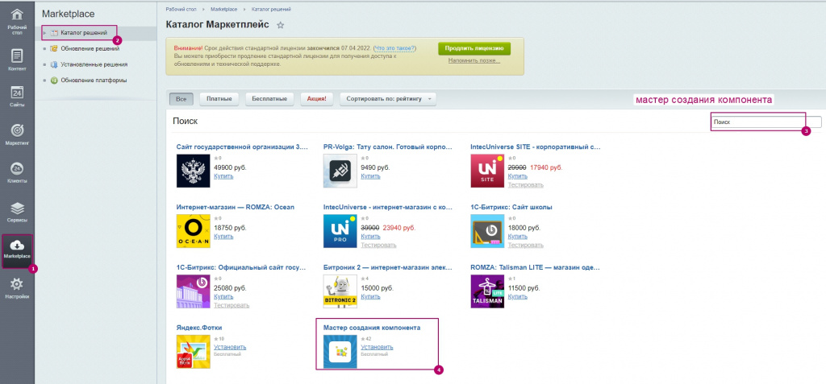Switch to the Платные filter tab
This screenshot has height=384, width=826.
(x=219, y=99)
